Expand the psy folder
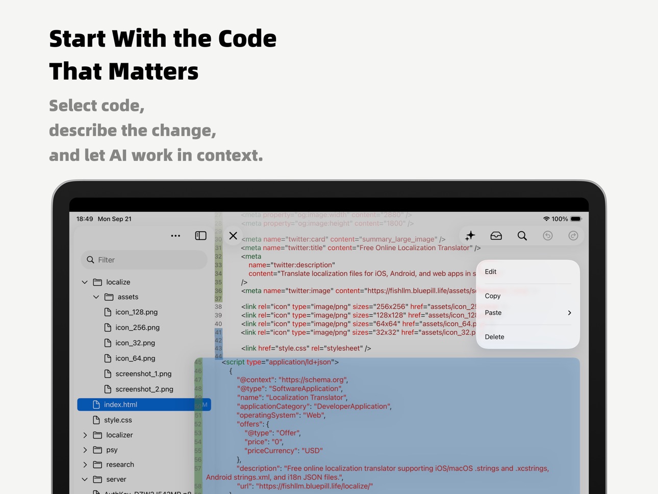The image size is (658, 494). [x=85, y=450]
